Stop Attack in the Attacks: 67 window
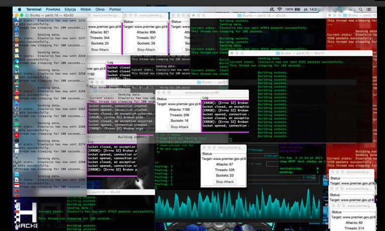Image resolution: width=385 pixels, height=231 pixels. [x=225, y=182]
